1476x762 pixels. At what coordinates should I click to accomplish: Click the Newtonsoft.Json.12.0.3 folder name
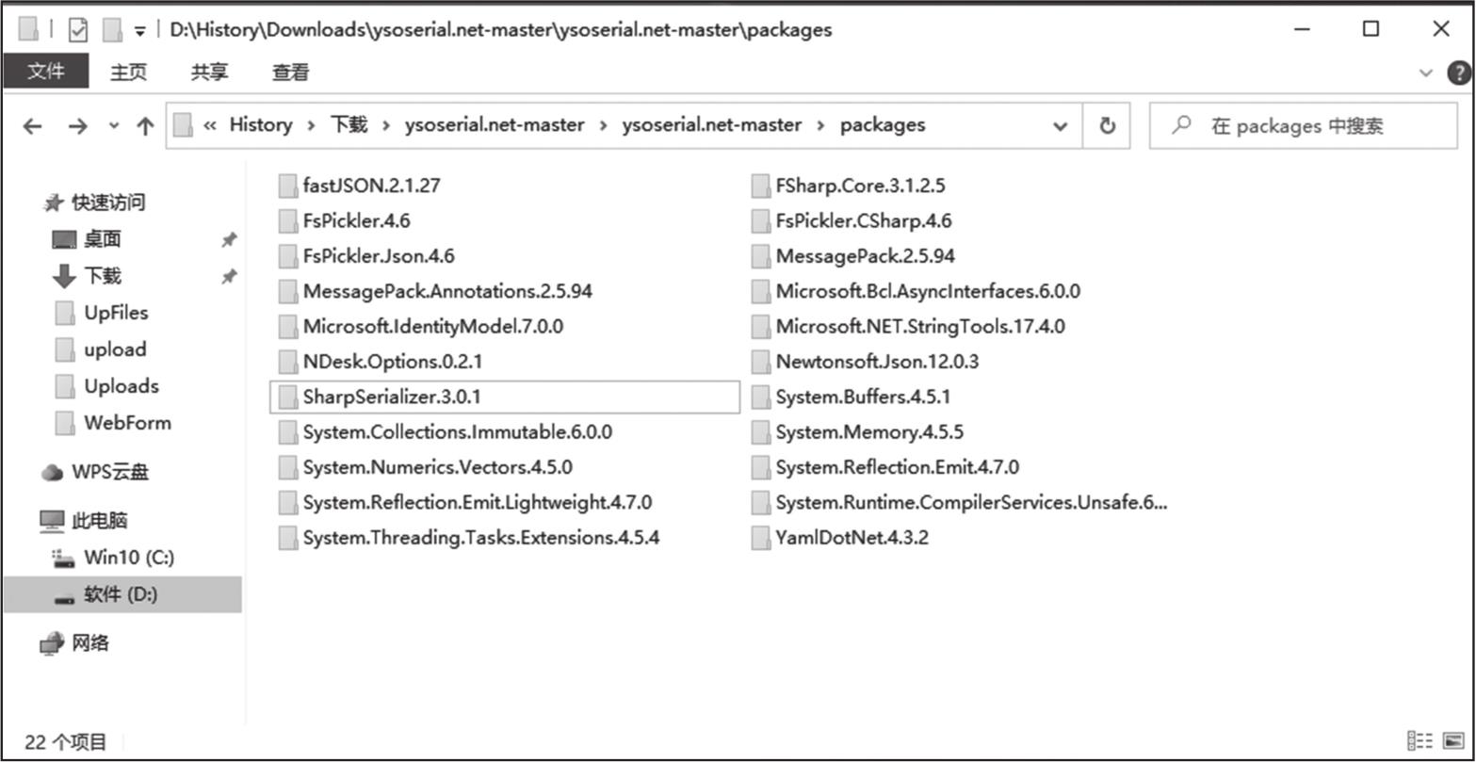pos(877,362)
